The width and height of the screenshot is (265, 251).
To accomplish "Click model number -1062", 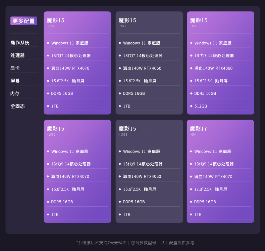I will [51, 134].
